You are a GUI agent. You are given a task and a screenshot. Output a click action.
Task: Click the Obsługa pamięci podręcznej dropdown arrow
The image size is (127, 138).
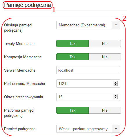pyautogui.click(x=116, y=25)
